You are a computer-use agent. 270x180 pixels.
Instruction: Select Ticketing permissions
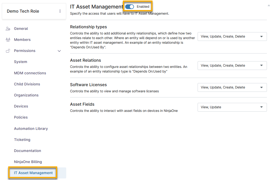pyautogui.click(x=22, y=140)
